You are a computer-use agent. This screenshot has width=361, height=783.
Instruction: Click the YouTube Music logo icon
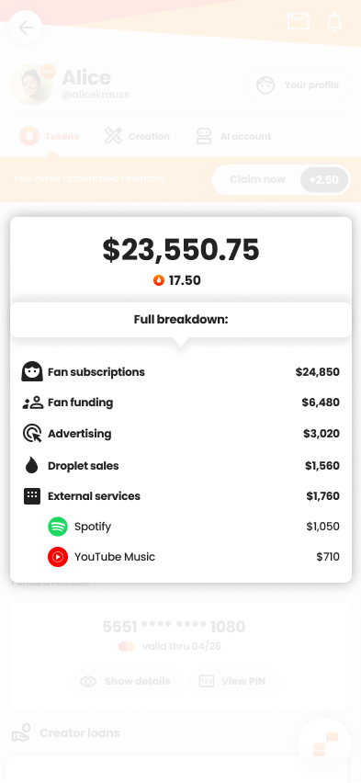point(58,557)
